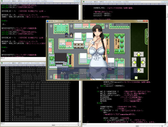Screen dimensions: 168x127
Task: Open 検索(S) menu in the right editor window
Action: [x=102, y=2]
